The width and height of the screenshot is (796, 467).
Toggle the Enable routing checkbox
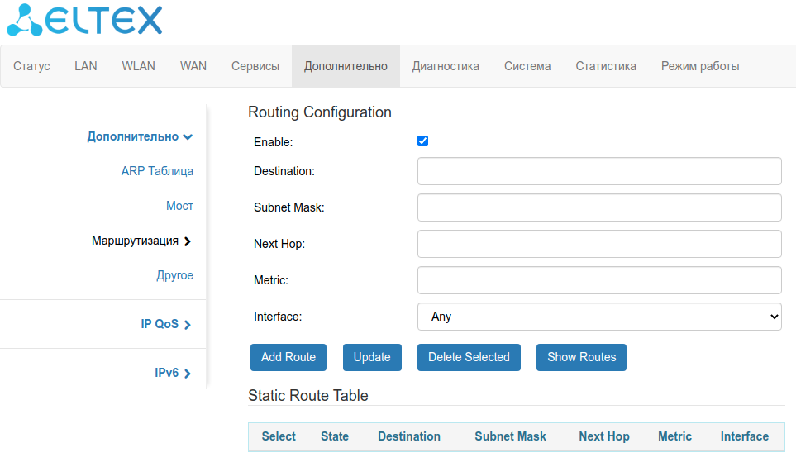pos(422,141)
